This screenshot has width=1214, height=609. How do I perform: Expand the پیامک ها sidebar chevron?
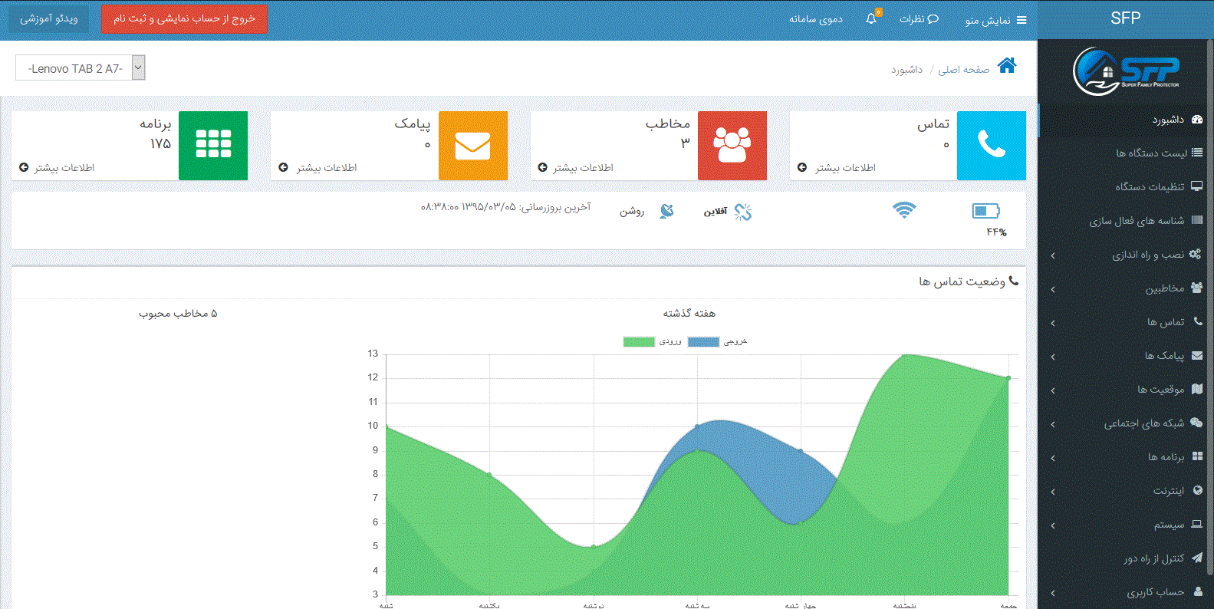pyautogui.click(x=1053, y=357)
